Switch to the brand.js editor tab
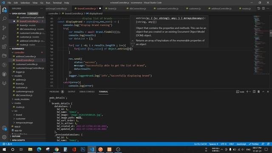 pos(112,8)
